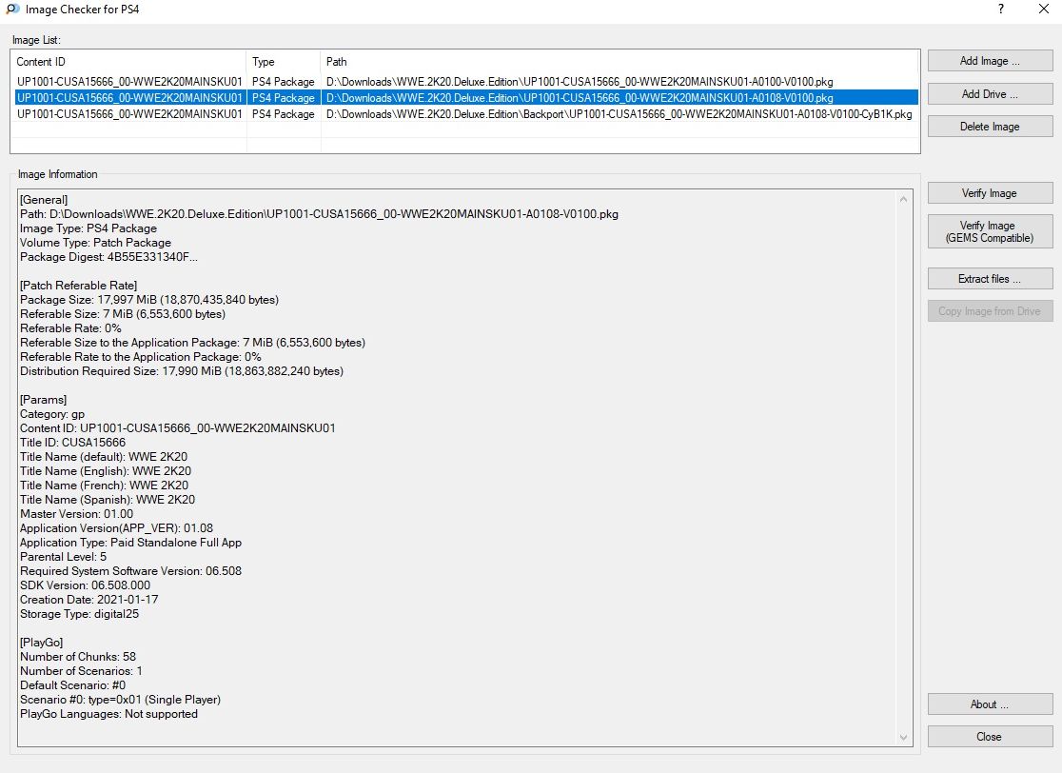The width and height of the screenshot is (1062, 773).
Task: Select the list row with path ending A0100-V0100.pkg
Action: coord(466,81)
